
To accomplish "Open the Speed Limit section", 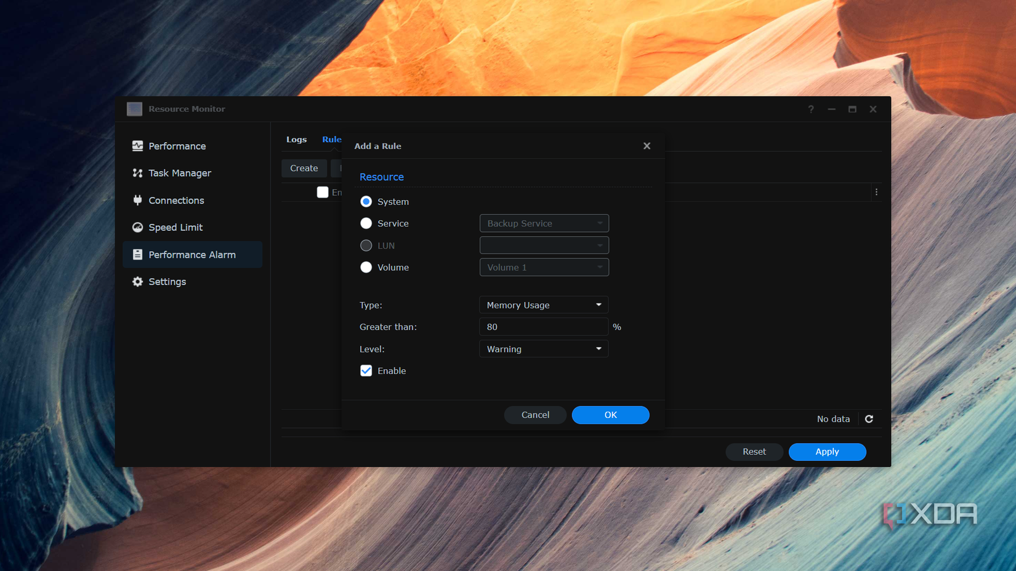I will point(193,227).
